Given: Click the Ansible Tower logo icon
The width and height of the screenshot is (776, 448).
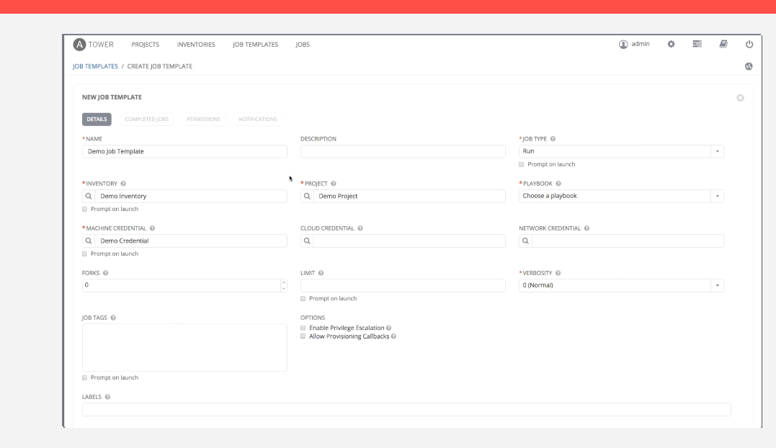Looking at the screenshot, I should click(x=79, y=45).
